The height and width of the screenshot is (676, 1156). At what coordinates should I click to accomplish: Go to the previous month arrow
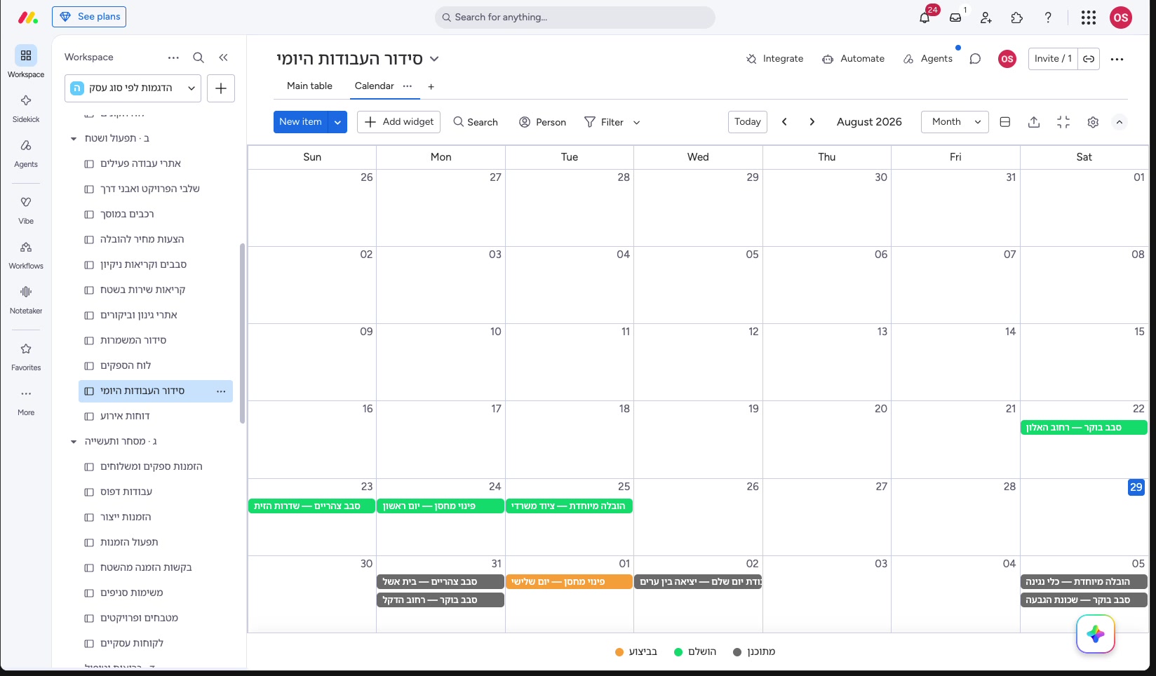[784, 122]
